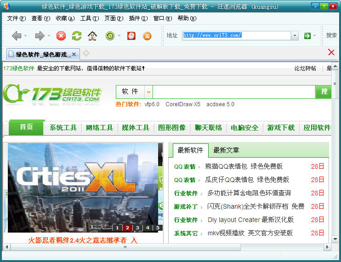Open browsing history clock icon

(x=110, y=36)
